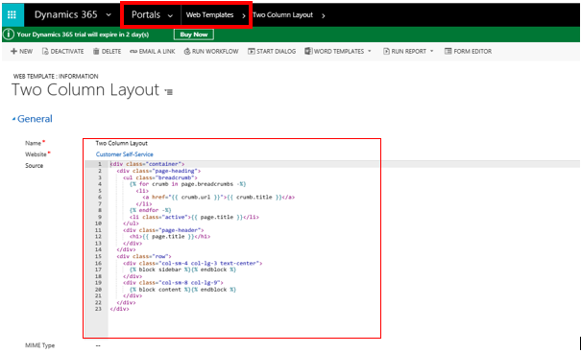This screenshot has height=353, width=581.
Task: Click line number 23 in gutter
Action: pyautogui.click(x=98, y=309)
